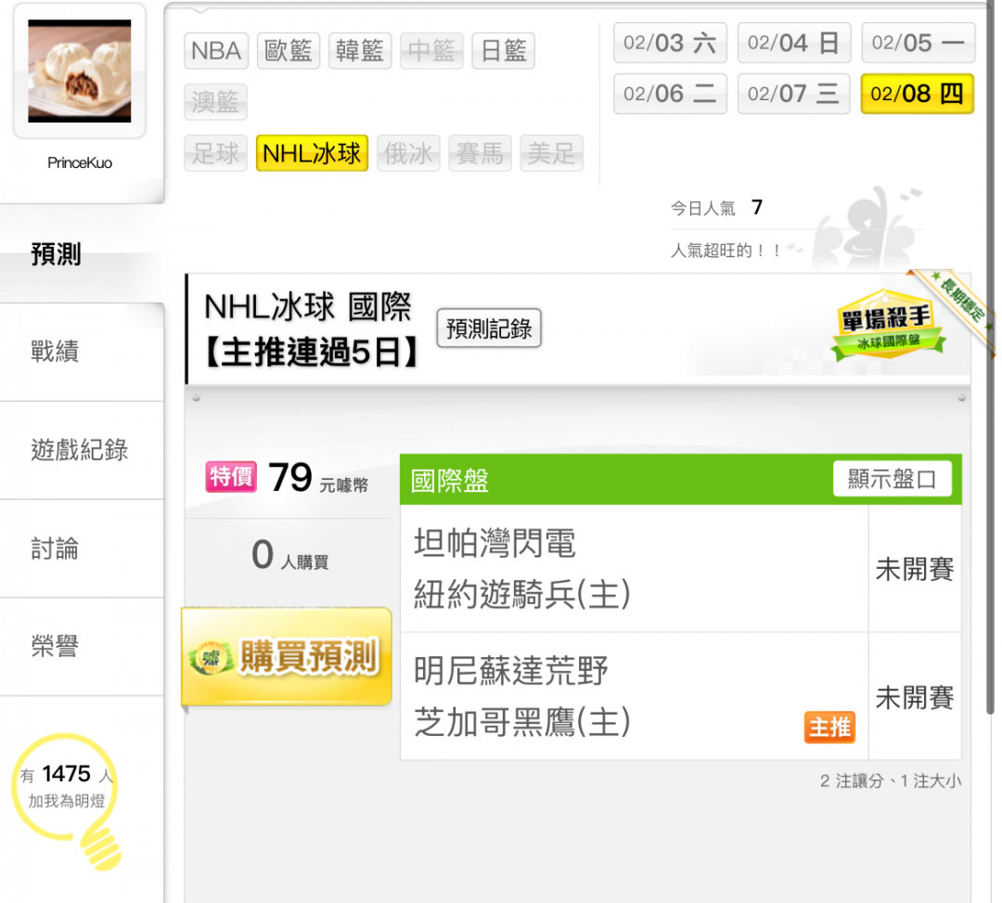
Task: Select the 日籃 league filter
Action: click(503, 50)
